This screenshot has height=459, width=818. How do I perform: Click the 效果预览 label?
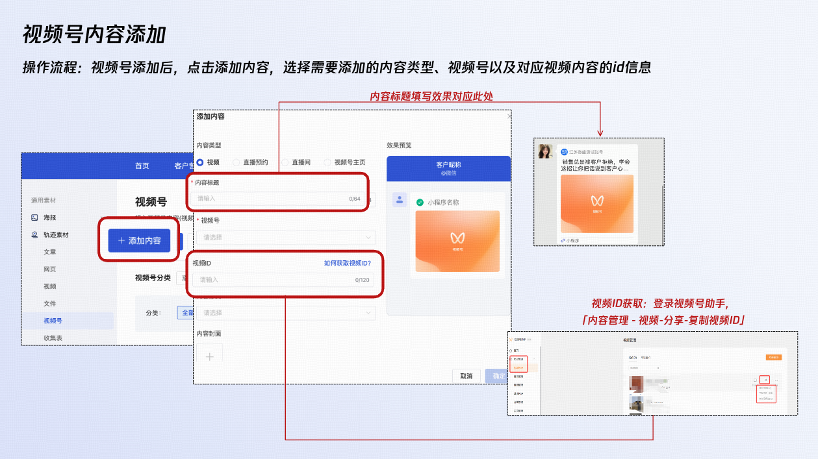[399, 145]
